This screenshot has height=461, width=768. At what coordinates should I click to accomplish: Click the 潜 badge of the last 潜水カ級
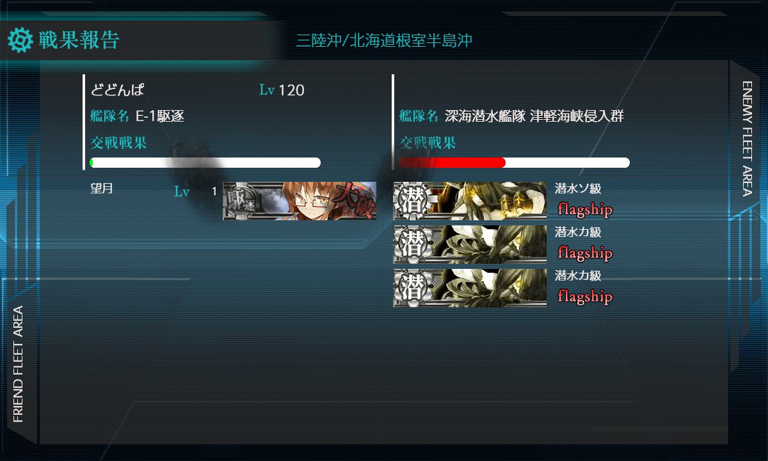click(x=412, y=287)
